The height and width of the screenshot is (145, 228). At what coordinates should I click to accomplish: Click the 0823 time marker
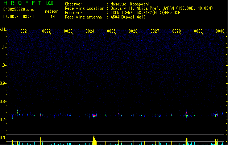pos(68,31)
